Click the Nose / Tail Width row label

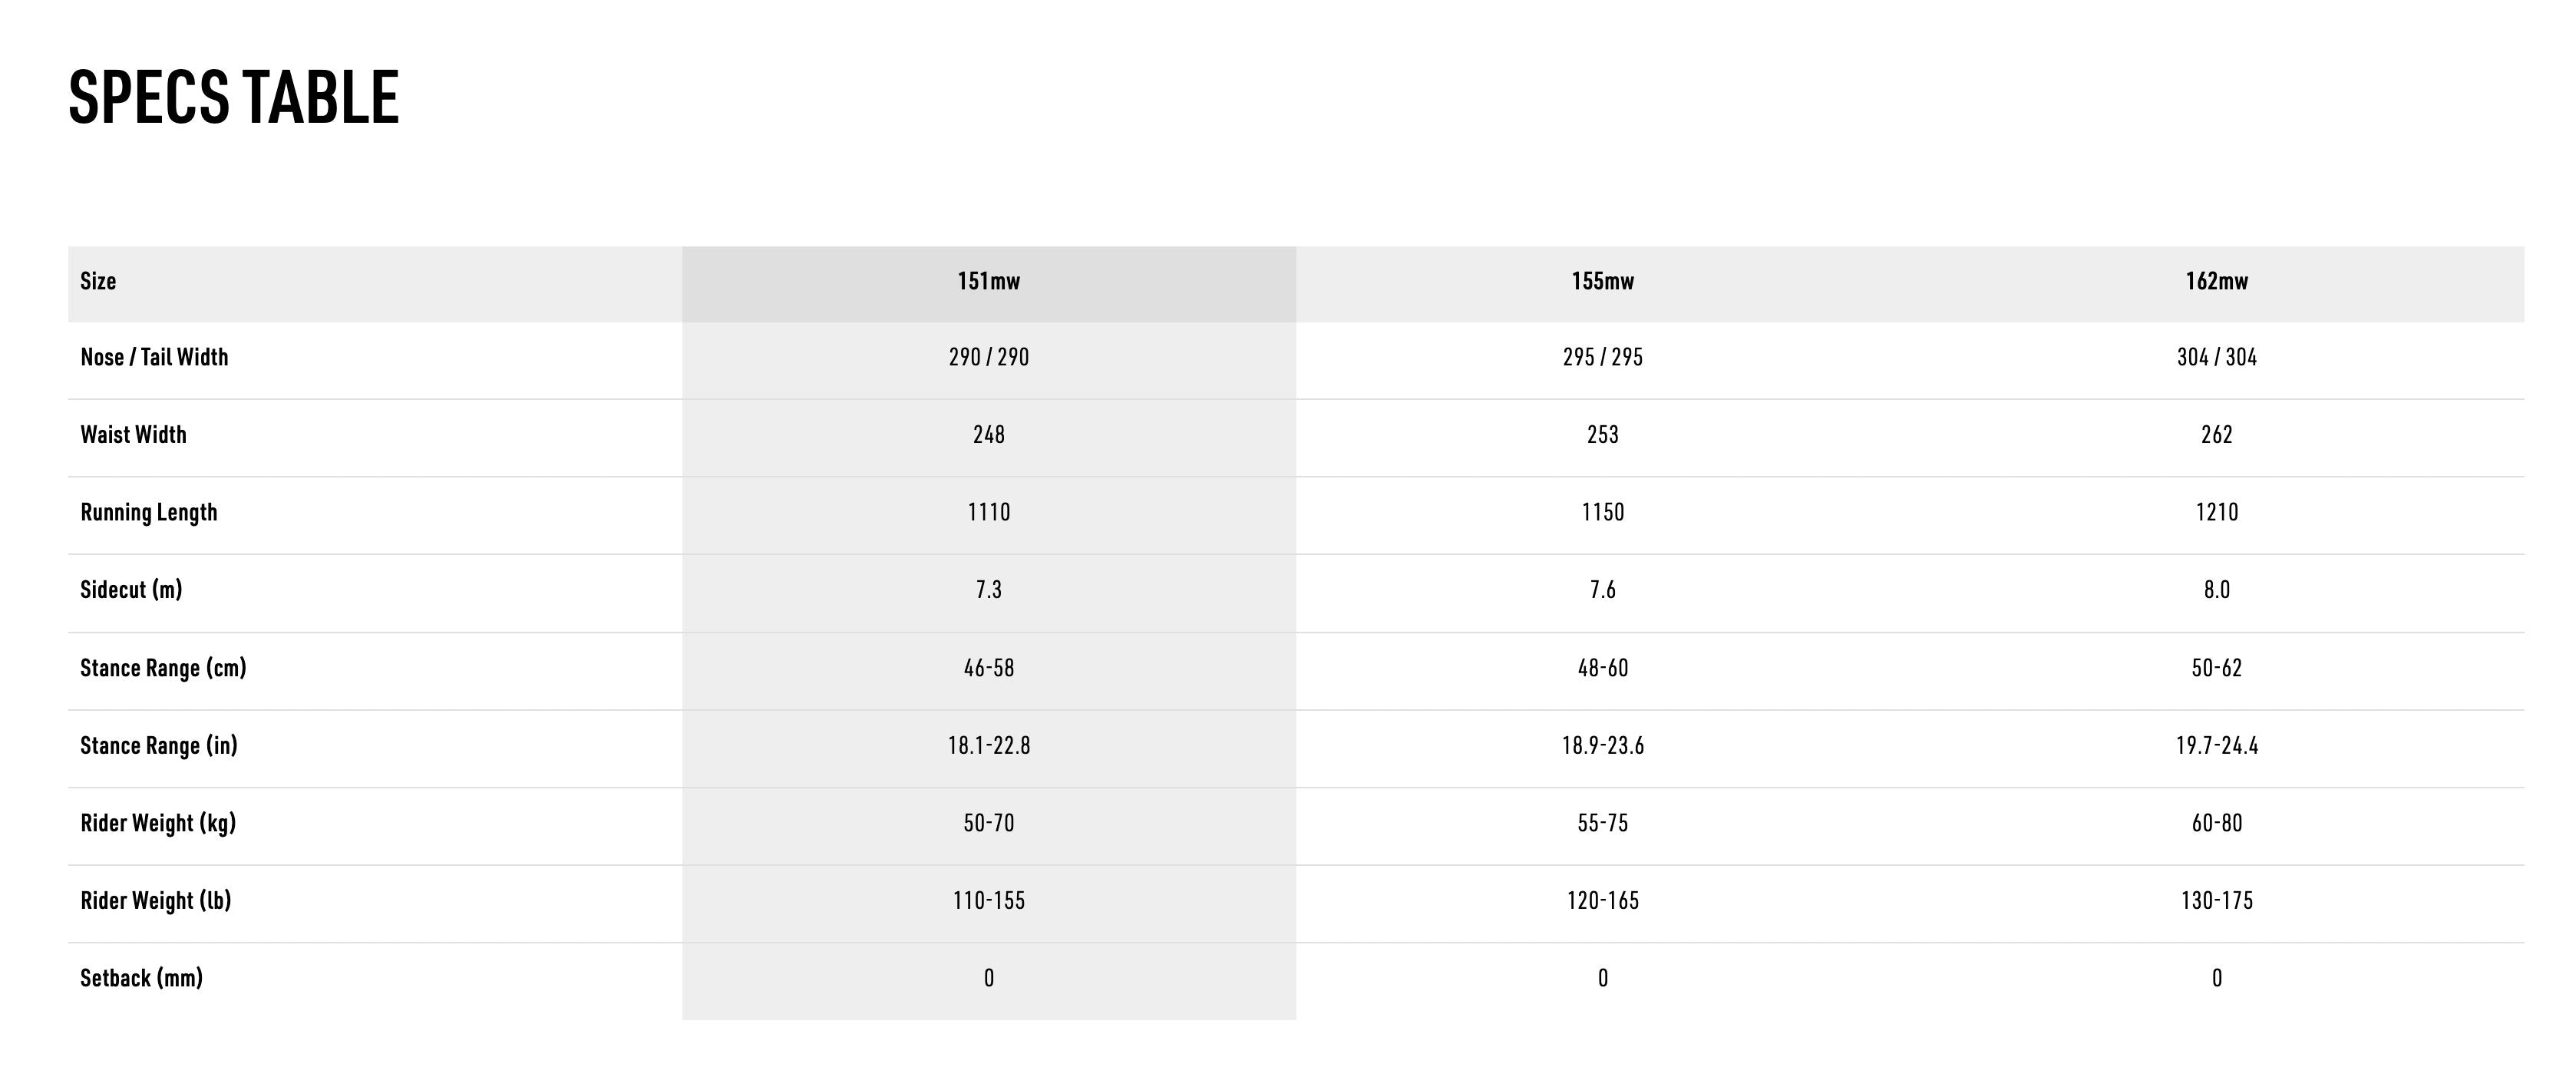click(x=154, y=357)
